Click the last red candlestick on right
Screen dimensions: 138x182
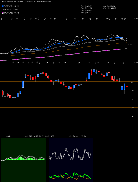[x=127, y=86]
